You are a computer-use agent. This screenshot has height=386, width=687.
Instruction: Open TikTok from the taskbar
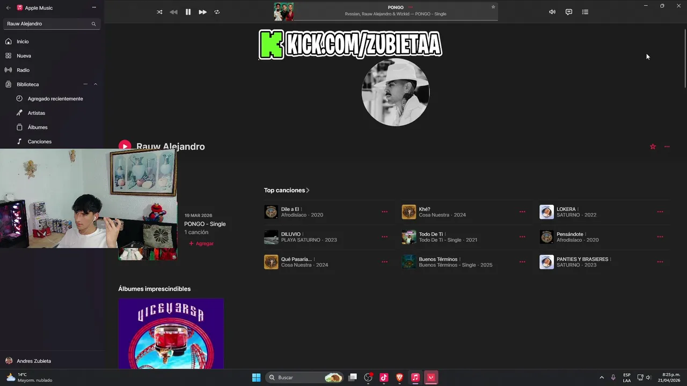pos(384,377)
